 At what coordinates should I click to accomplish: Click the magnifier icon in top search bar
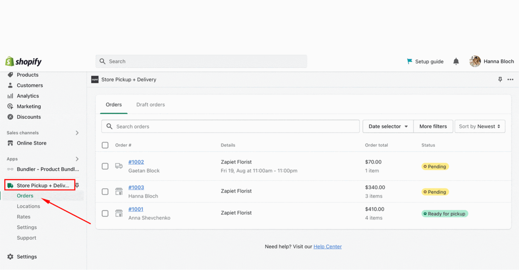coord(103,61)
